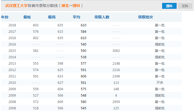
Task: Click the 不详 batch cell for 2010
Action: point(159,83)
